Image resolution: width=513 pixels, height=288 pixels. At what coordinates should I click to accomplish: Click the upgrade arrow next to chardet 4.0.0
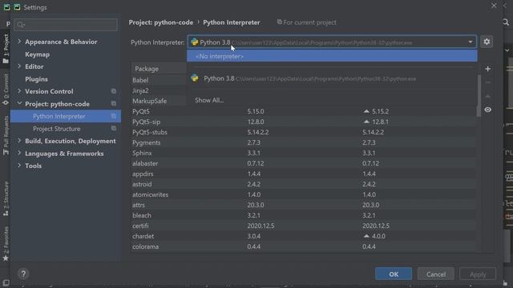[x=366, y=236]
